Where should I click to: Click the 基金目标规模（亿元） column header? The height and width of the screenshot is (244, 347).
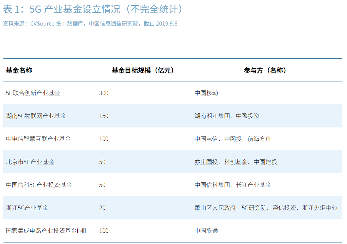point(143,70)
